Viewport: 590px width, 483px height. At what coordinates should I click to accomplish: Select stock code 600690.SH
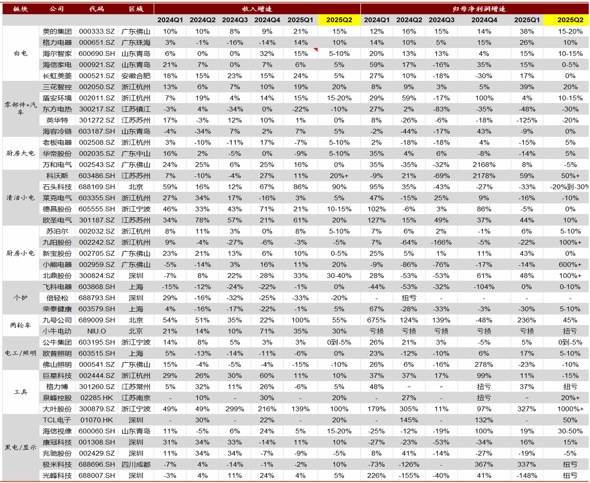click(97, 53)
